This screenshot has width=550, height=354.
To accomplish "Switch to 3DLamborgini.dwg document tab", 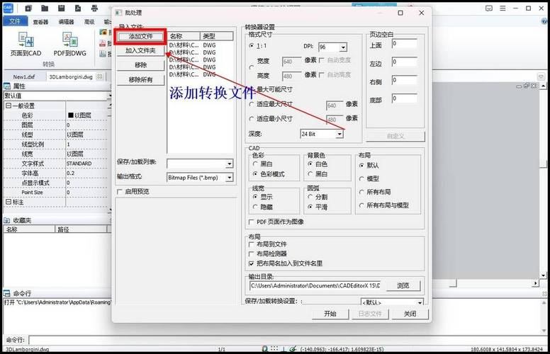I will pos(70,76).
